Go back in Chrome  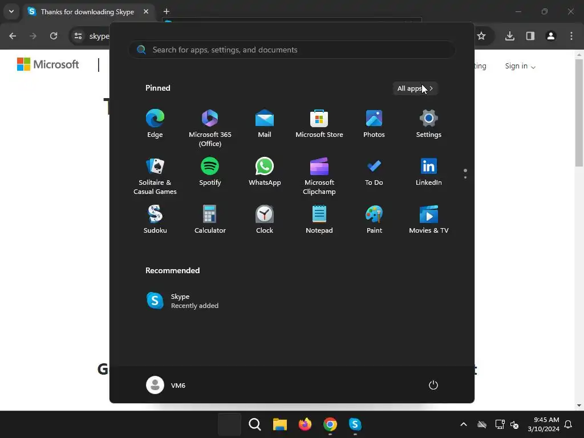pos(13,36)
